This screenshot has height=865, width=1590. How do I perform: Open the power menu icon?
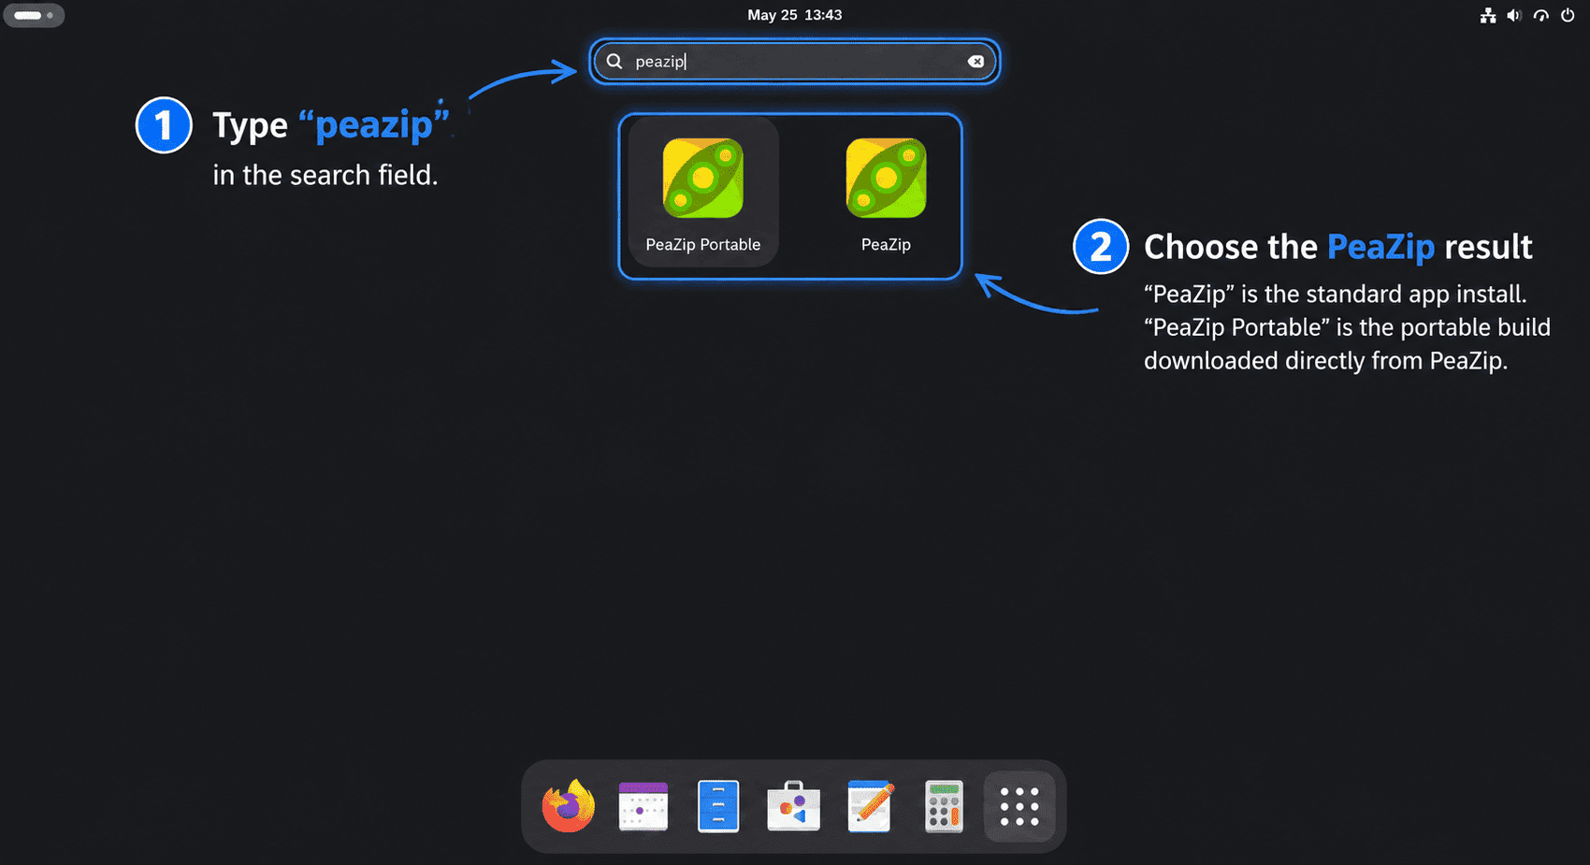(1568, 15)
